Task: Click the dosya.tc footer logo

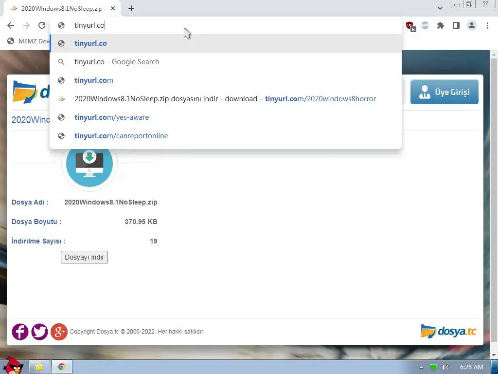Action: pos(448,331)
